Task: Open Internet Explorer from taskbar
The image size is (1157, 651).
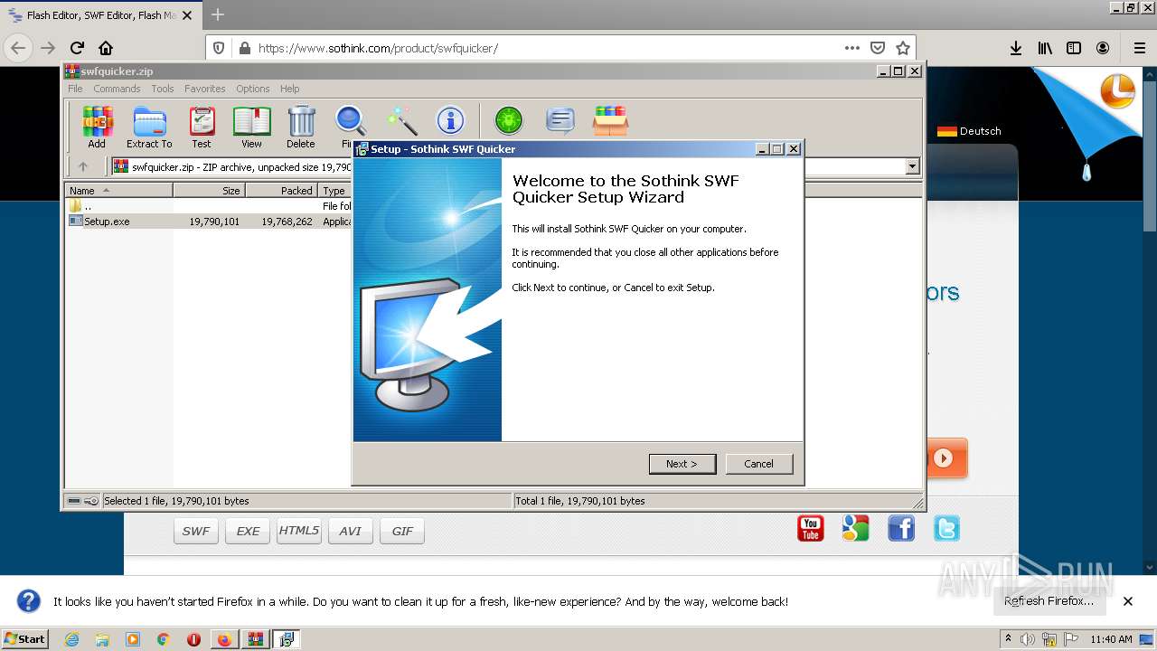Action: pos(71,639)
